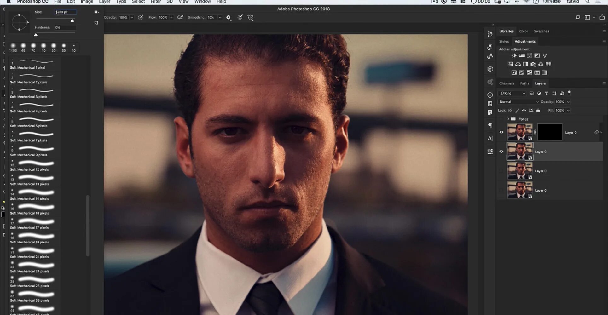Add a Black & White adjustment
Viewport: 608px width, 315px height.
[x=525, y=64]
